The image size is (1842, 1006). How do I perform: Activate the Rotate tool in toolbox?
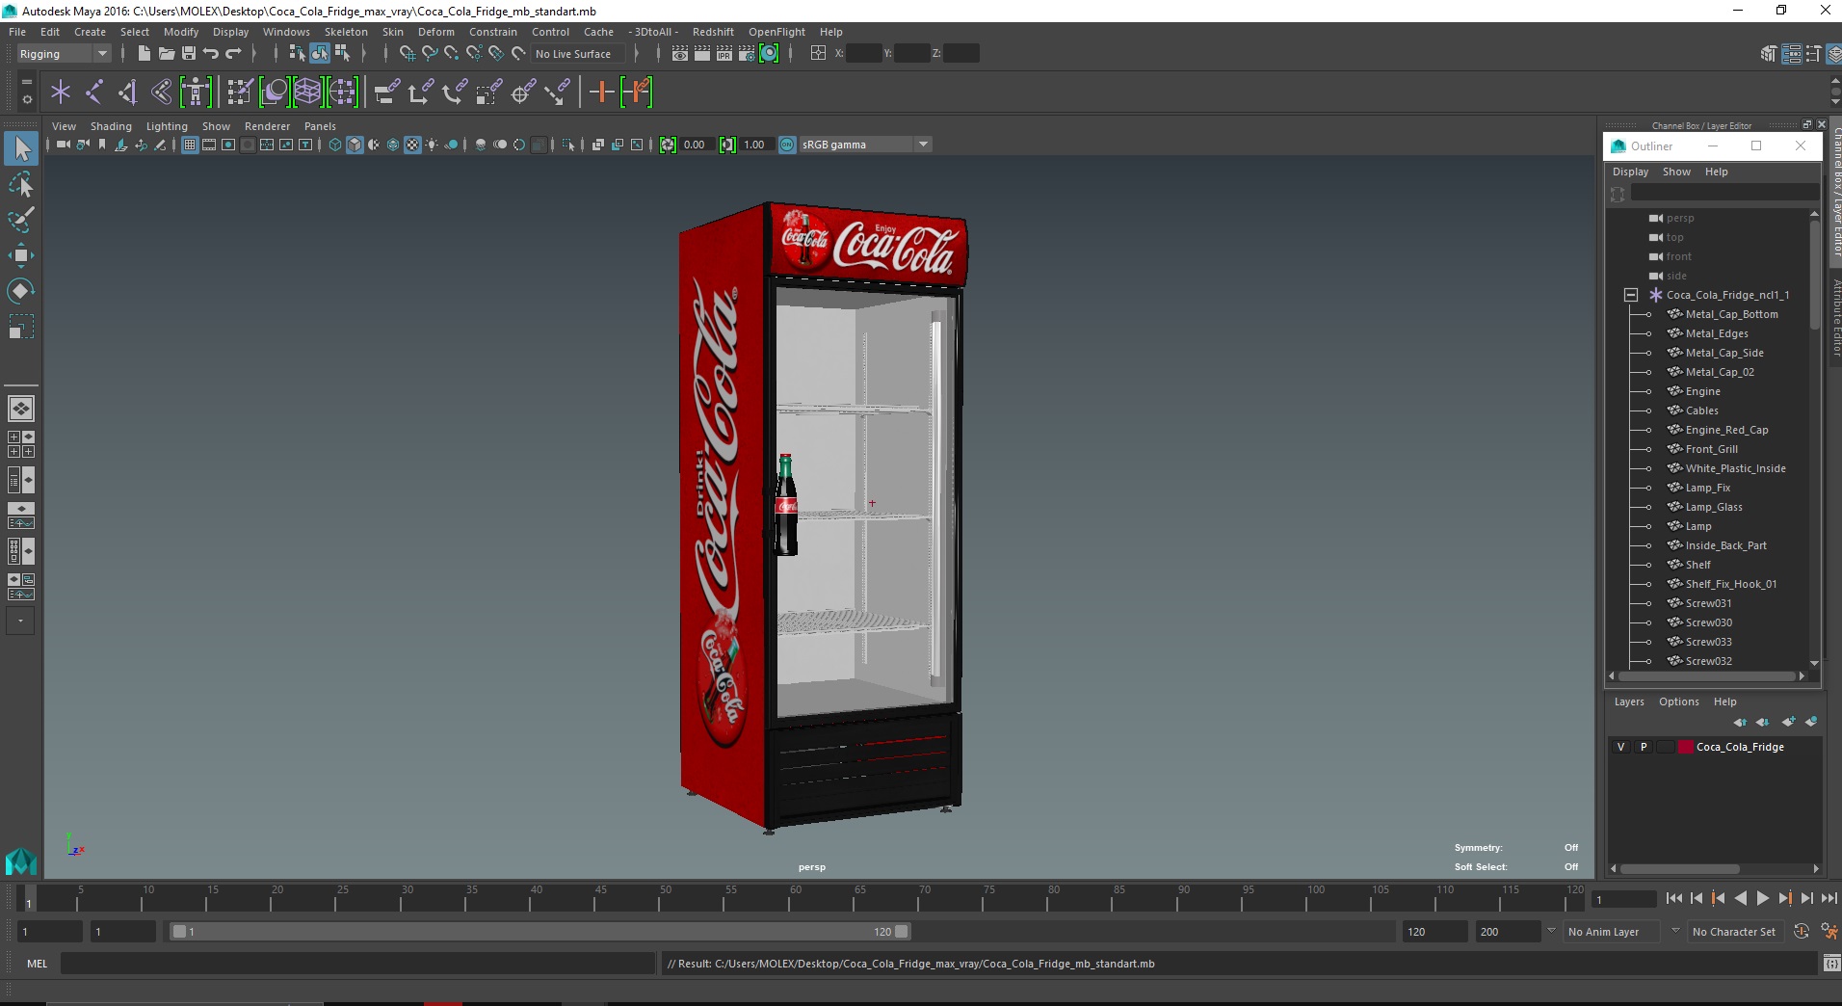tap(21, 291)
